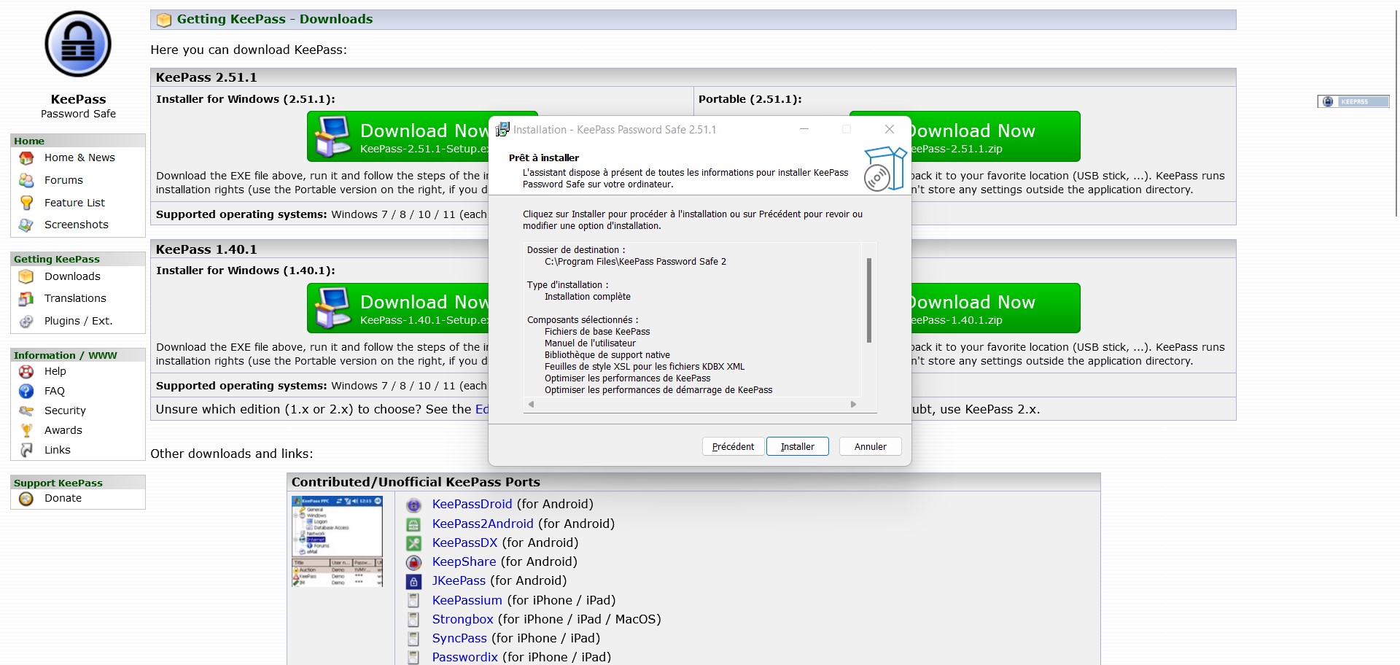Click the Awards trophy icon
Image resolution: width=1400 pixels, height=665 pixels.
pyautogui.click(x=27, y=431)
